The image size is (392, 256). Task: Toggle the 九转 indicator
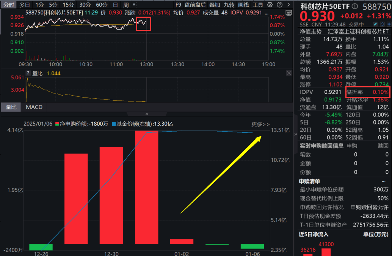pyautogui.click(x=229, y=5)
